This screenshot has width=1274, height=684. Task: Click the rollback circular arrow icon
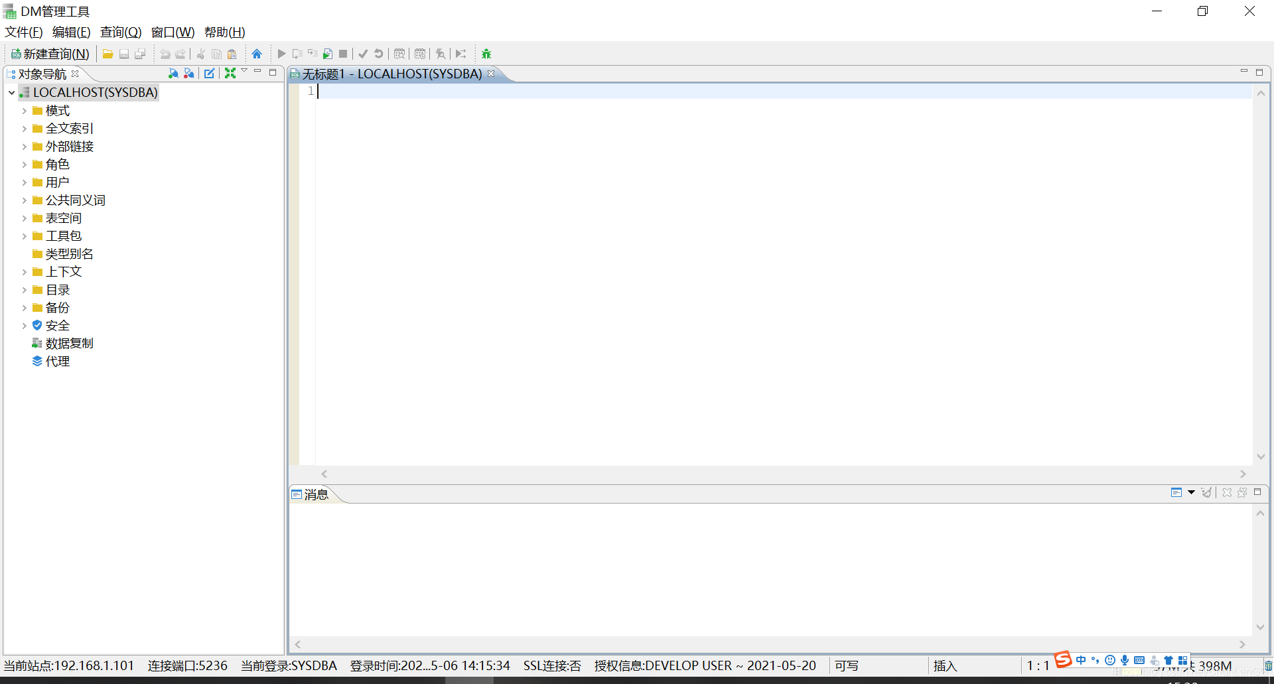coord(379,54)
